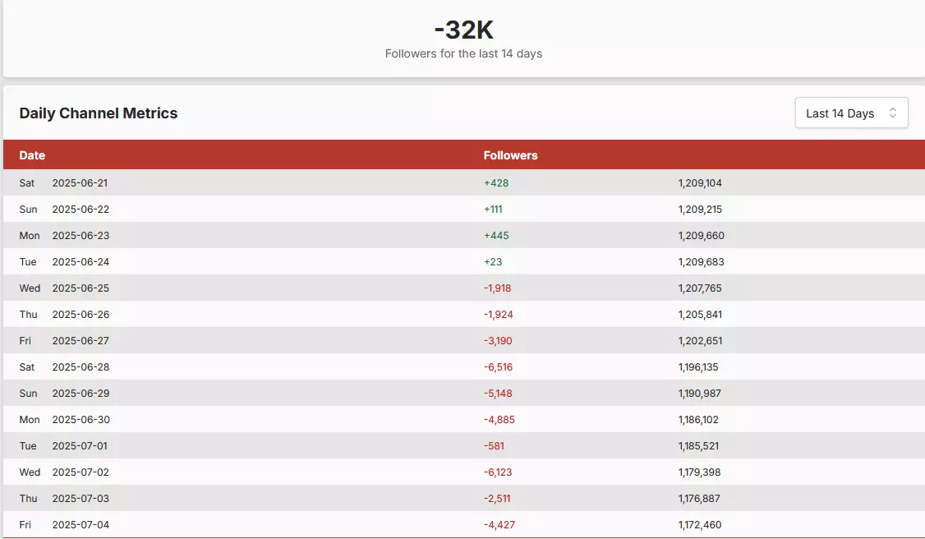925x539 pixels.
Task: Click the -3,190 follower change value
Action: [498, 341]
